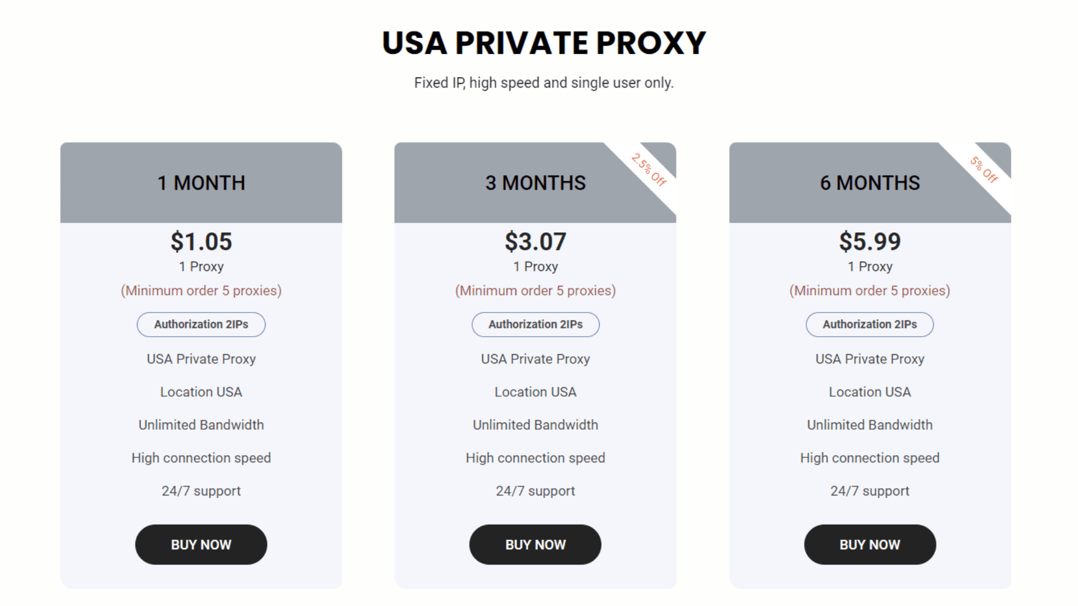Image resolution: width=1078 pixels, height=606 pixels.
Task: Click the $1.05 price
Action: click(x=201, y=241)
